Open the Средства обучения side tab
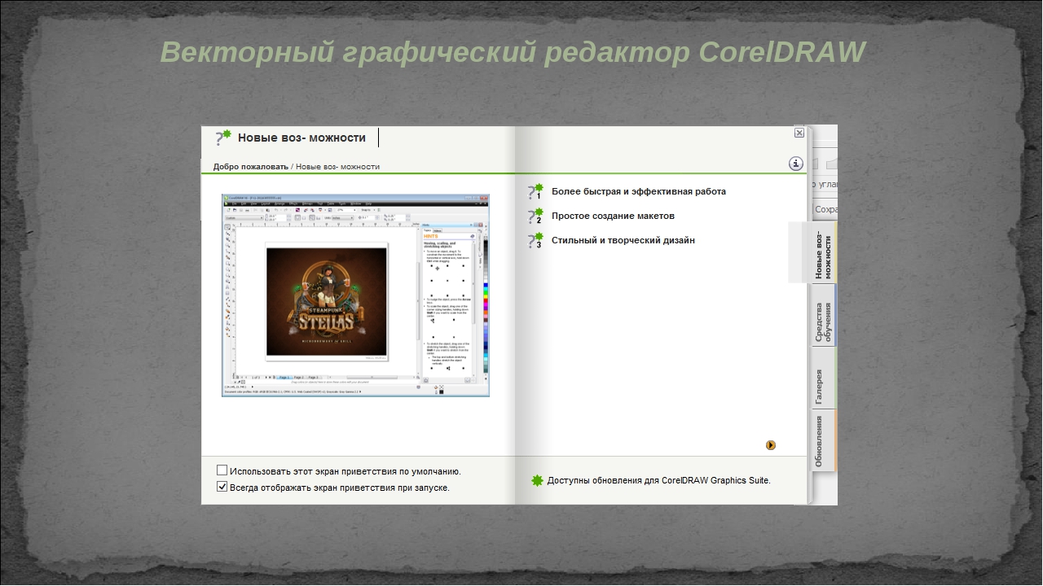The height and width of the screenshot is (586, 1043). coord(824,315)
